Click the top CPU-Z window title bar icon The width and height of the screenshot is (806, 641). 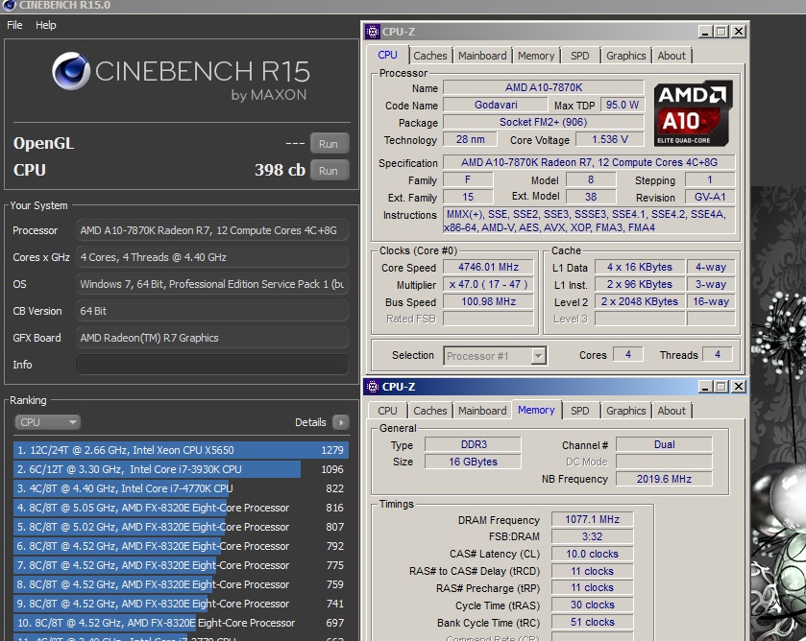tap(373, 32)
